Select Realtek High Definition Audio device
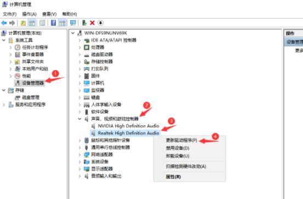The height and width of the screenshot is (199, 303). pyautogui.click(x=128, y=133)
